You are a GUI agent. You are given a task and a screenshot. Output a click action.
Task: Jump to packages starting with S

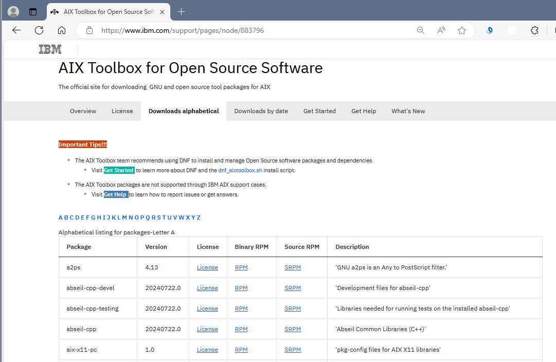click(159, 218)
